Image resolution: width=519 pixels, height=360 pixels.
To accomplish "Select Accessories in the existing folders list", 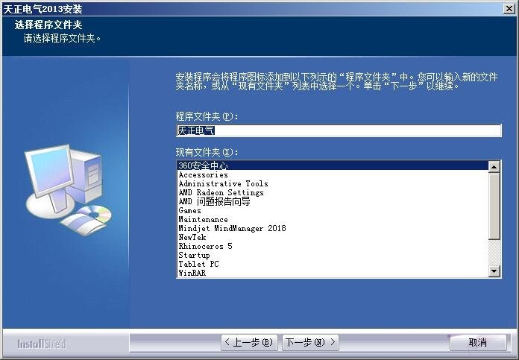I will pyautogui.click(x=333, y=174).
